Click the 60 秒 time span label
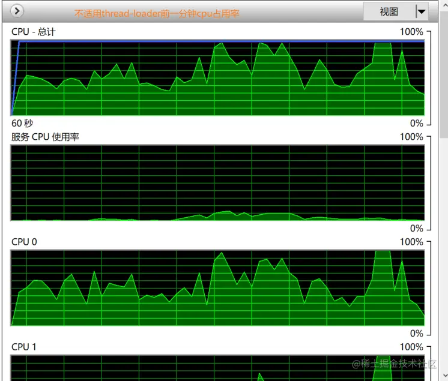This screenshot has width=448, height=381. pos(22,123)
